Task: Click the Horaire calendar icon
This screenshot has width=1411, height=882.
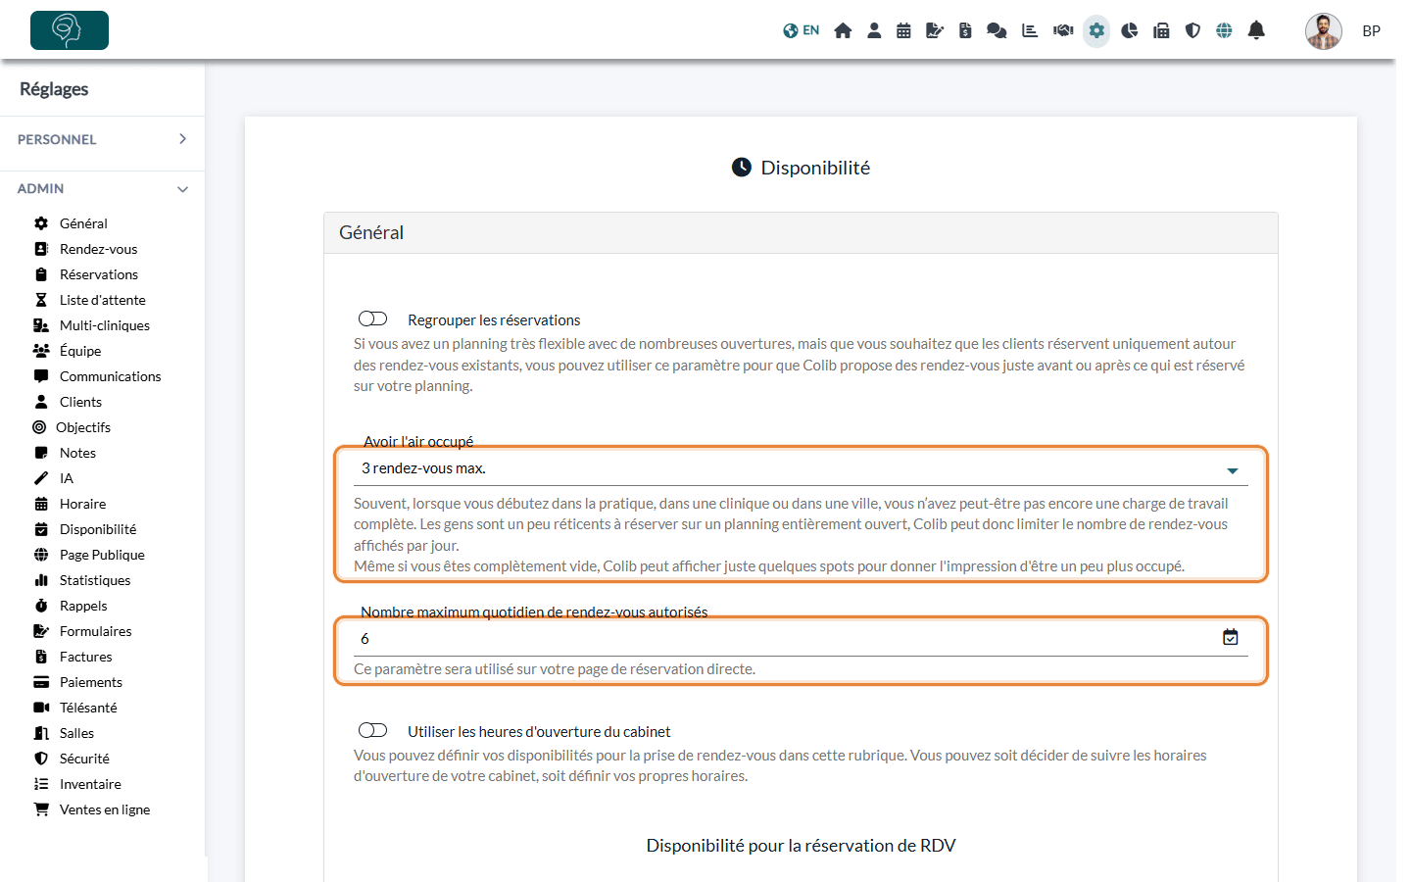Action: pos(41,504)
